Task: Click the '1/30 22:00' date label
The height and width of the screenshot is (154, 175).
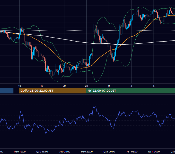Action: point(87,151)
